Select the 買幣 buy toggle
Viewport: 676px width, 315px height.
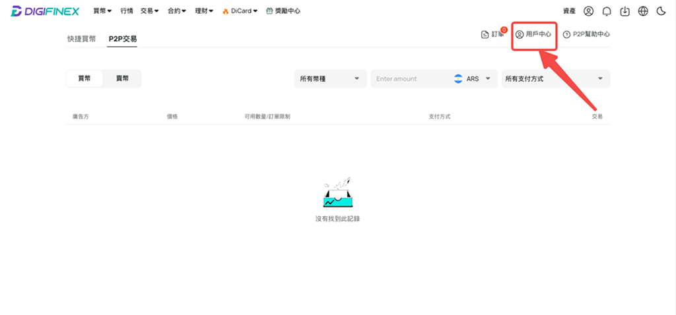tap(84, 78)
